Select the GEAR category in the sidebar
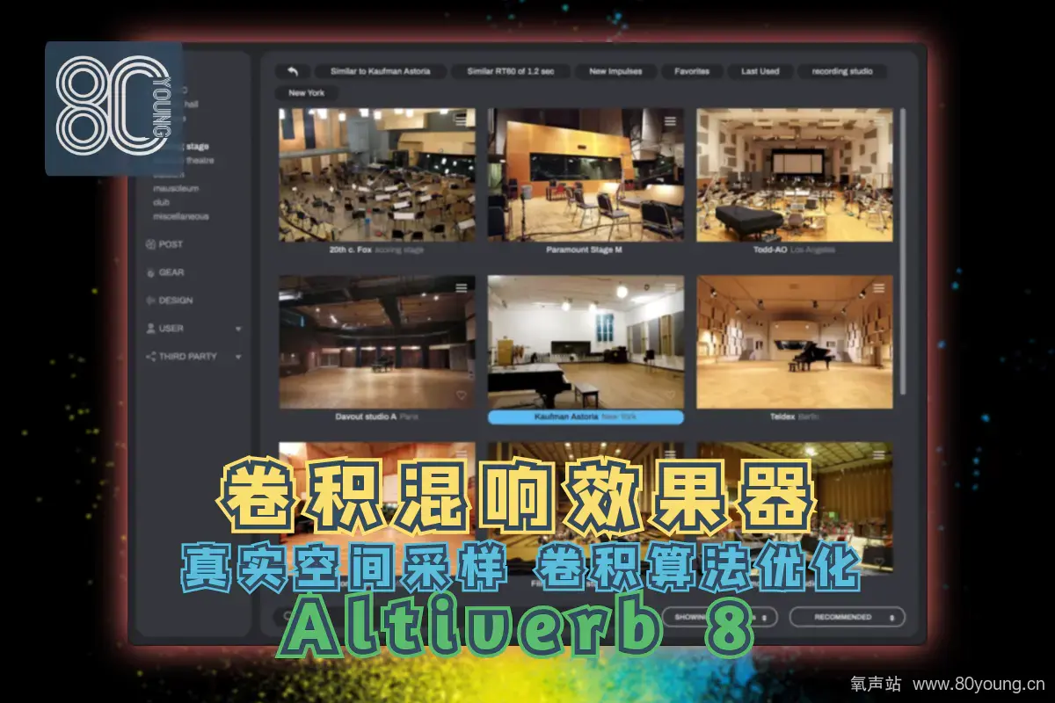 pos(164,272)
